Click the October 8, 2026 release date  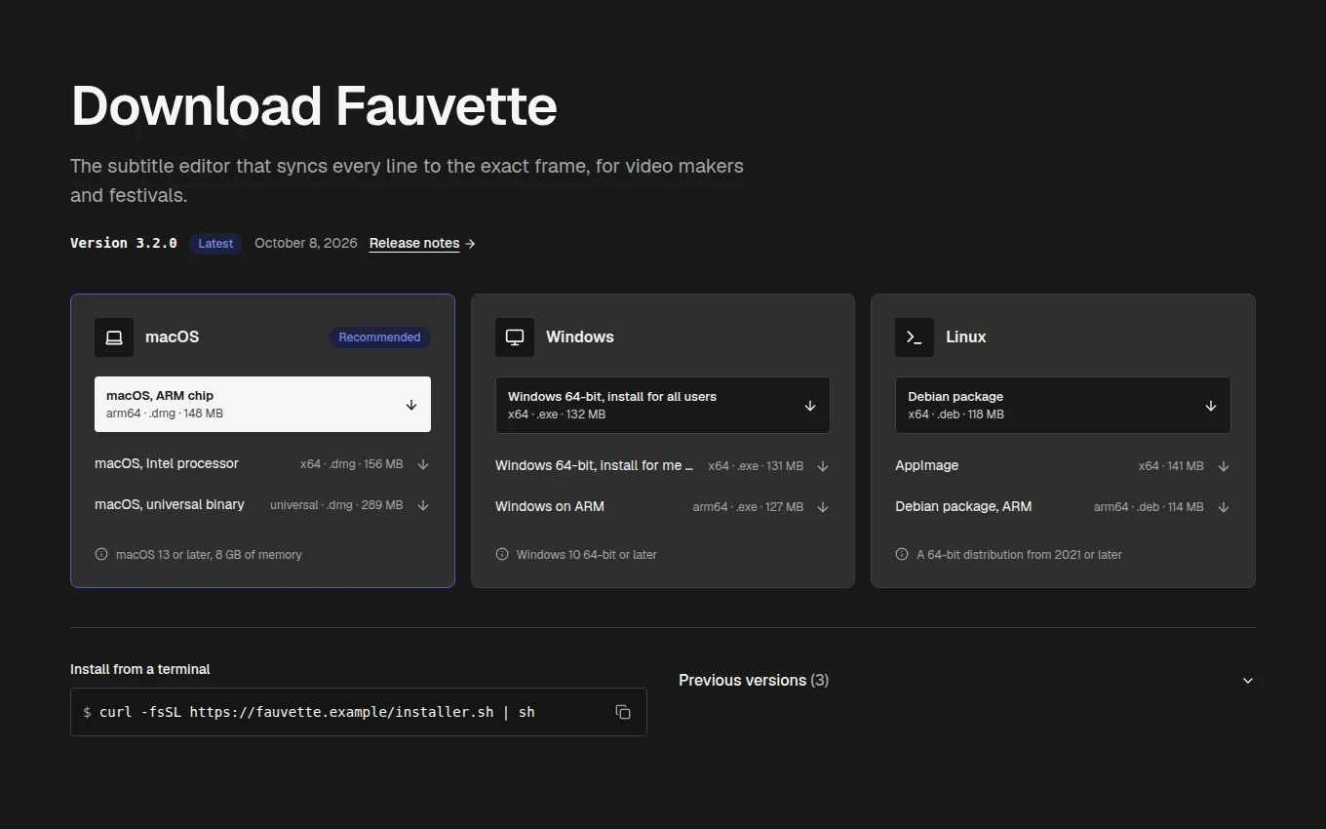pos(306,243)
